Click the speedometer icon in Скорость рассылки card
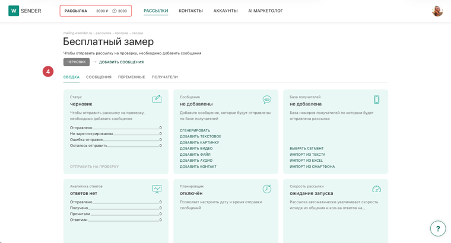This screenshot has height=243, width=451. (x=376, y=189)
